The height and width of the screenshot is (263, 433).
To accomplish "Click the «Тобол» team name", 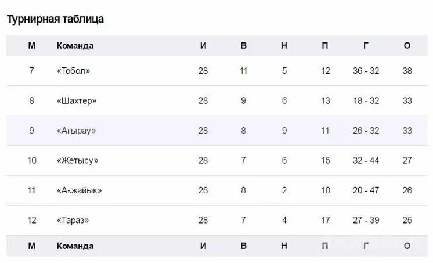I will point(74,71).
